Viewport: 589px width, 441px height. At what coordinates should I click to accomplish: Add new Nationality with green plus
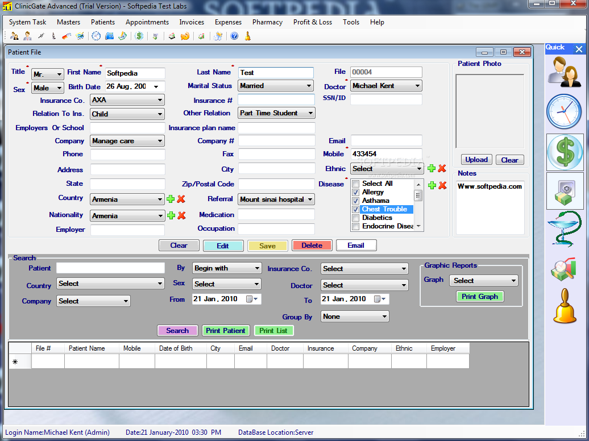coord(171,215)
